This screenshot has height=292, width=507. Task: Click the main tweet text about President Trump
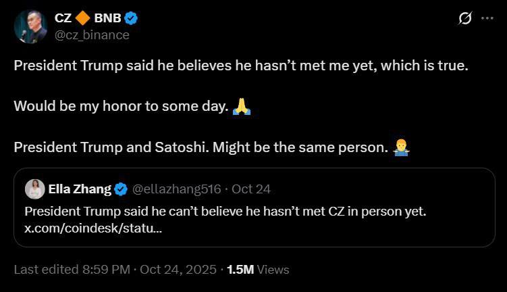240,66
